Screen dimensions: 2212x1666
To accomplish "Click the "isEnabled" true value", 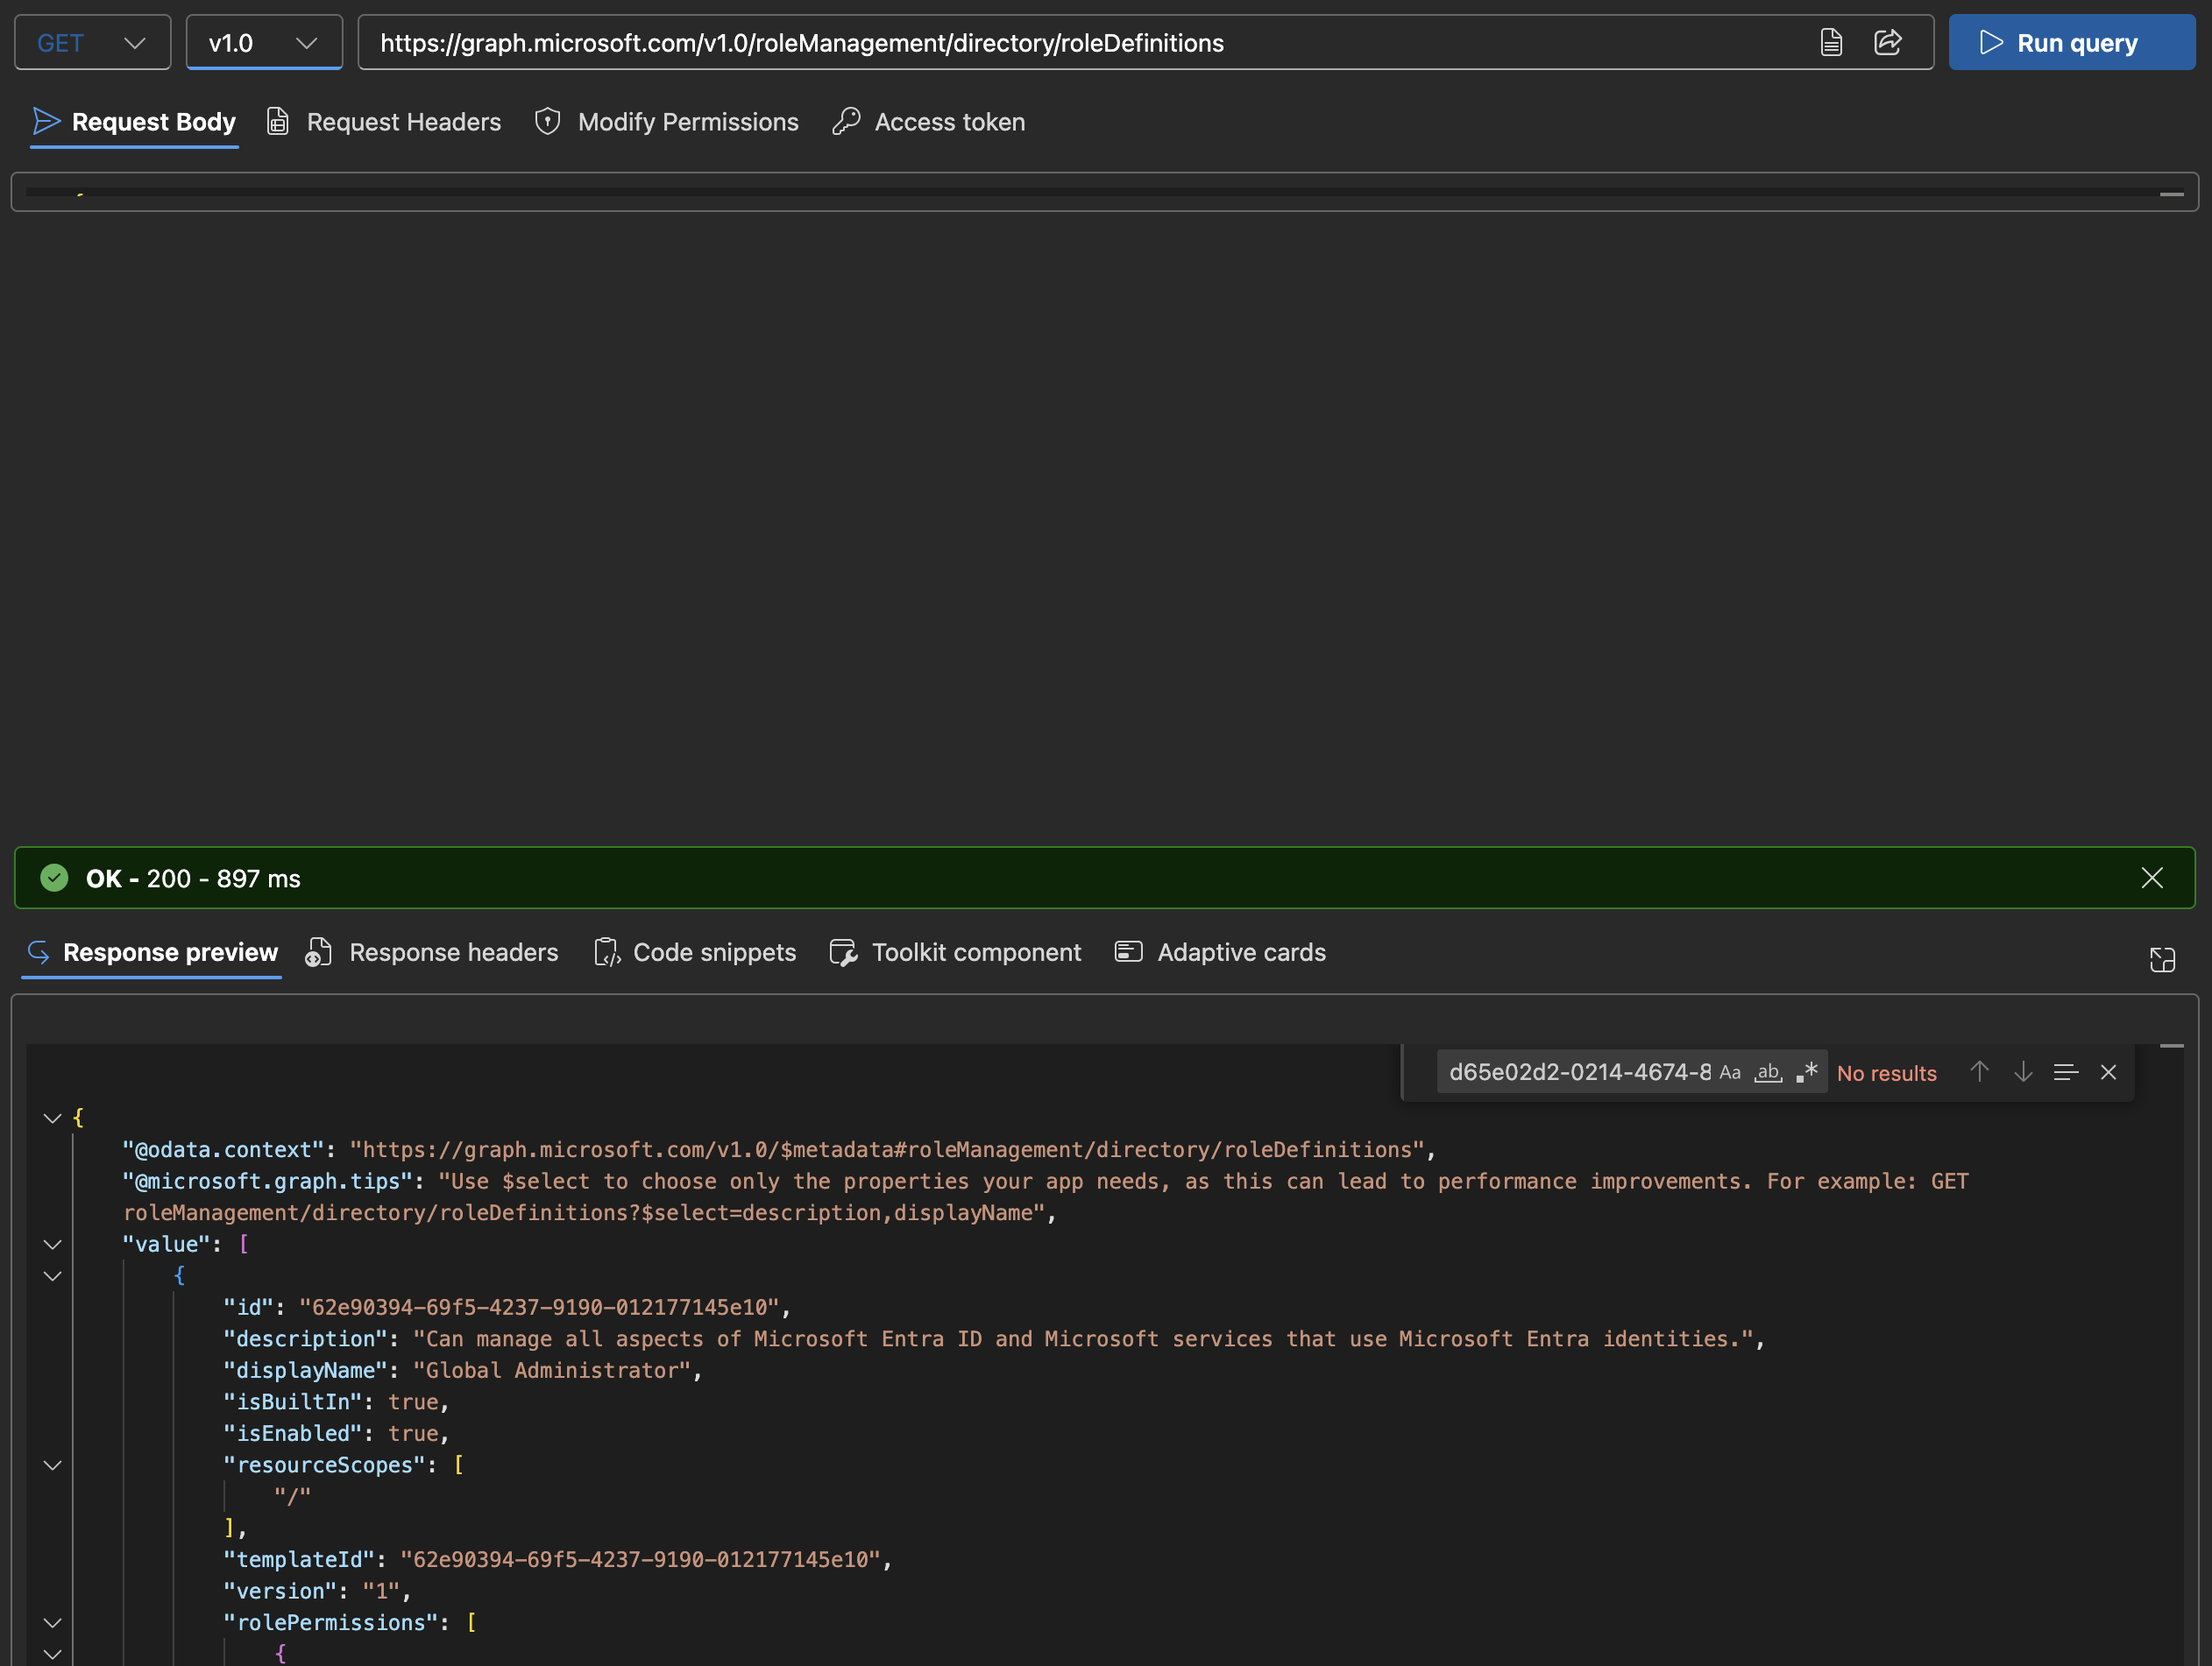I will (413, 1434).
